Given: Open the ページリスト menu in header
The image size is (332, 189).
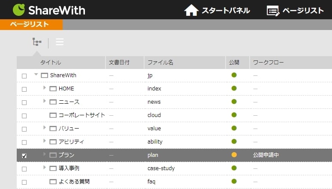Looking at the screenshot, I should 295,10.
